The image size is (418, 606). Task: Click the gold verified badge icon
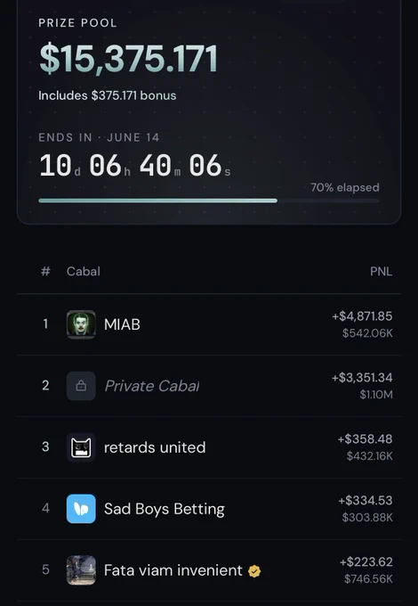254,571
